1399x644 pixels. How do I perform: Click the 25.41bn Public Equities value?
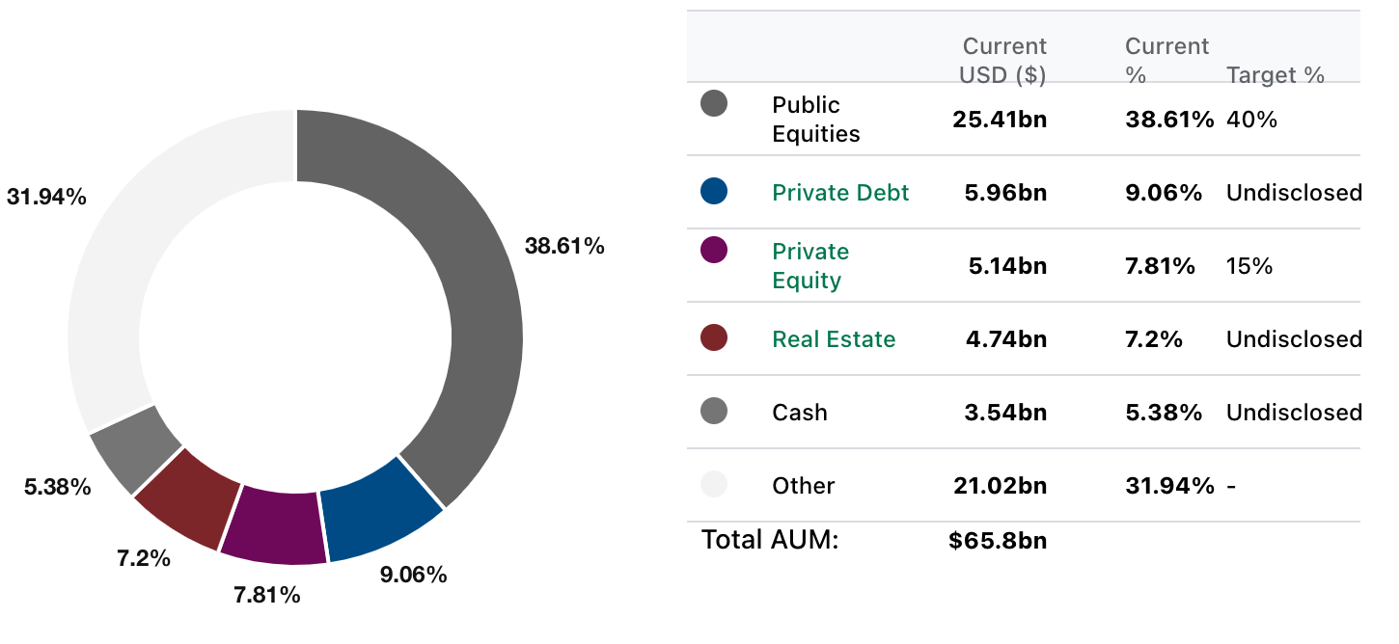pos(1001,120)
